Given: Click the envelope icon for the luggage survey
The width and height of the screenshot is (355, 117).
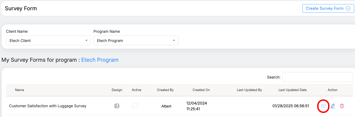Looking at the screenshot, I should 323,106.
